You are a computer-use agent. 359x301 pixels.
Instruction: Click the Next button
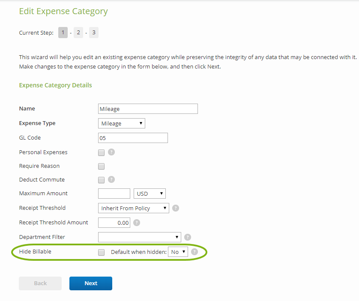pos(91,283)
